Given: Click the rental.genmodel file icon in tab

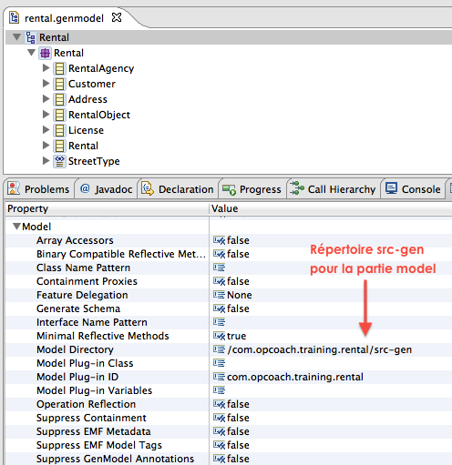Looking at the screenshot, I should (14, 17).
